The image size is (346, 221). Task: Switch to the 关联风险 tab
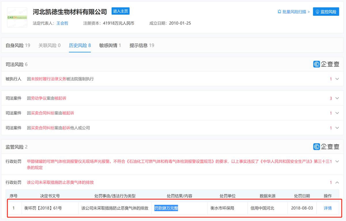click(50, 45)
